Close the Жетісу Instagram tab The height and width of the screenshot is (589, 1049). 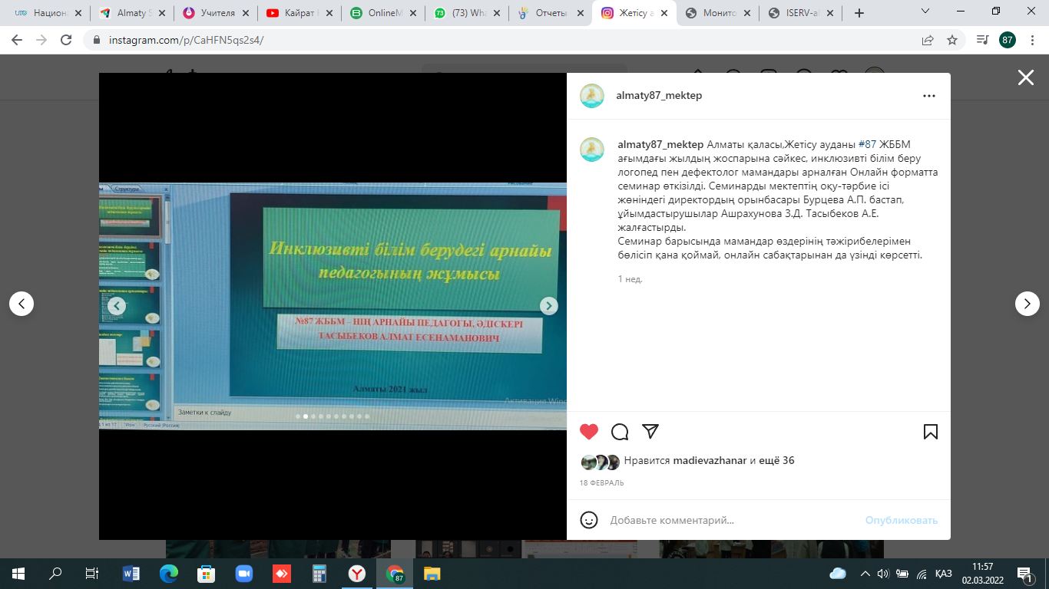coord(663,13)
